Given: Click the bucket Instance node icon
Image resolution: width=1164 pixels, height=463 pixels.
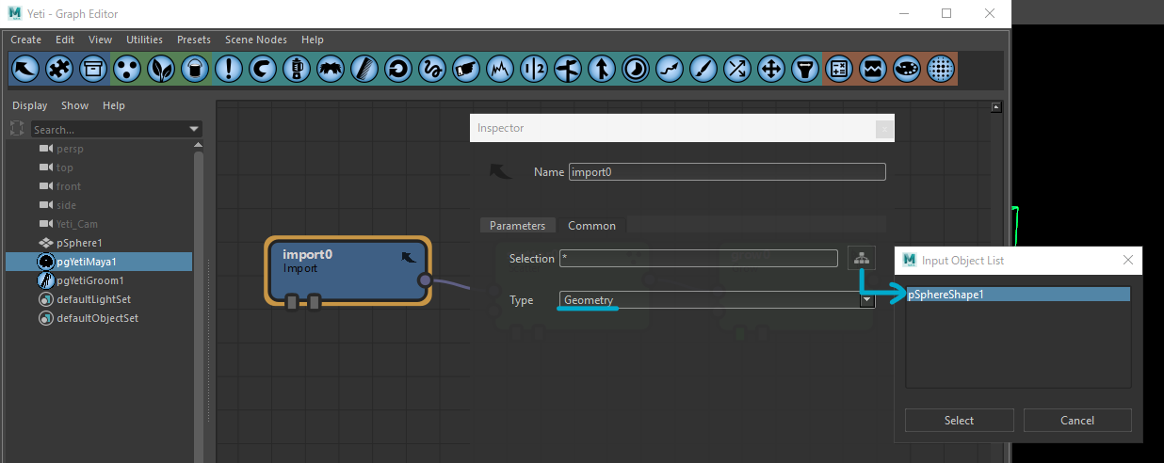Looking at the screenshot, I should click(195, 68).
